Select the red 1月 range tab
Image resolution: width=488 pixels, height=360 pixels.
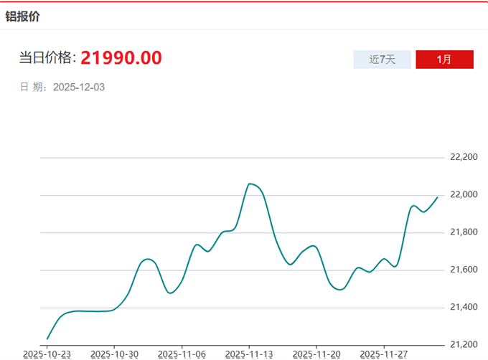(444, 60)
